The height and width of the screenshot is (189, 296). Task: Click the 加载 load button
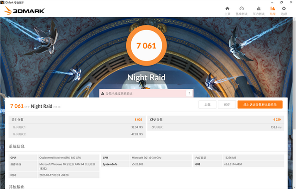(x=207, y=105)
